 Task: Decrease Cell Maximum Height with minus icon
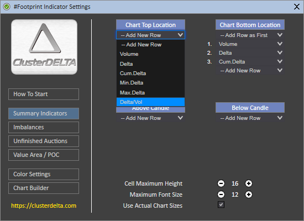pos(221,183)
